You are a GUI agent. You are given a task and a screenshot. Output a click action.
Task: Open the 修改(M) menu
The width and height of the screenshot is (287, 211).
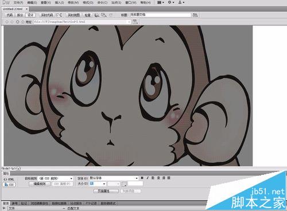73,3
